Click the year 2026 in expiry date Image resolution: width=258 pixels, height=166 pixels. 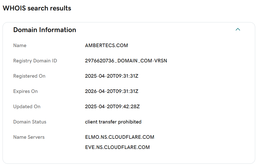coord(91,91)
